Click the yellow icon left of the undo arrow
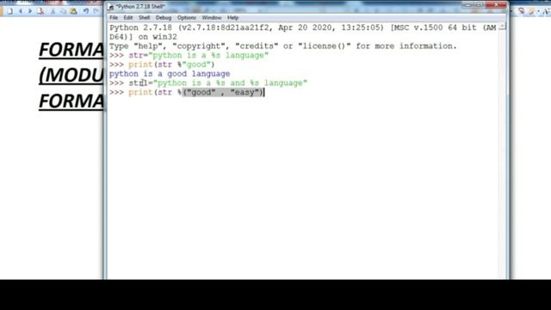Screen dimensions: 551x310 coord(73,11)
